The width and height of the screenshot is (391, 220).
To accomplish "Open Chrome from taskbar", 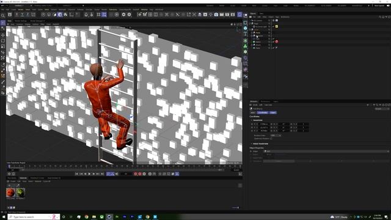I will click(x=86, y=217).
